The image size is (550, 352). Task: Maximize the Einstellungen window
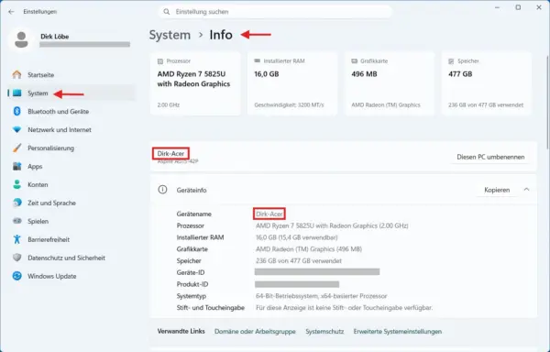coord(518,7)
